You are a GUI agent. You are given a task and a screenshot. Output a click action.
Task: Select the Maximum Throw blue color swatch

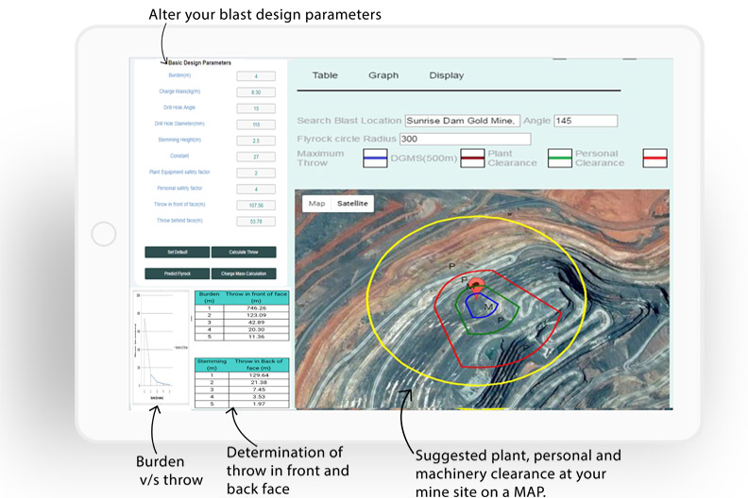[375, 158]
